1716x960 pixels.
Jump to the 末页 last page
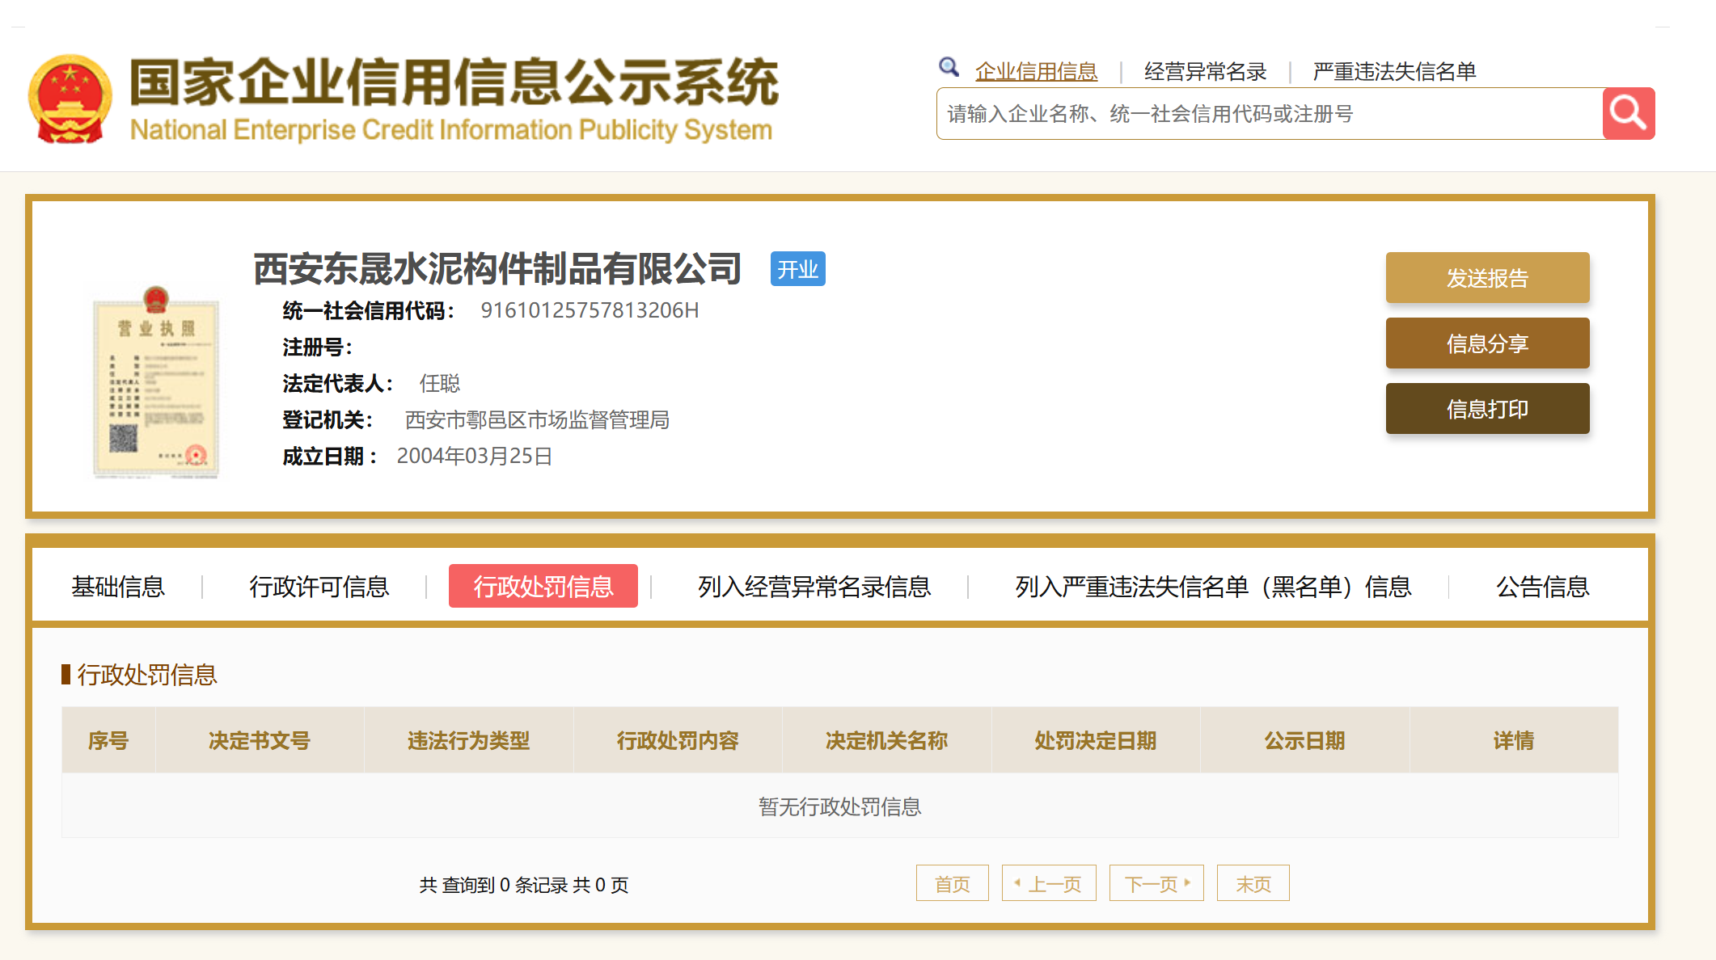(1253, 884)
